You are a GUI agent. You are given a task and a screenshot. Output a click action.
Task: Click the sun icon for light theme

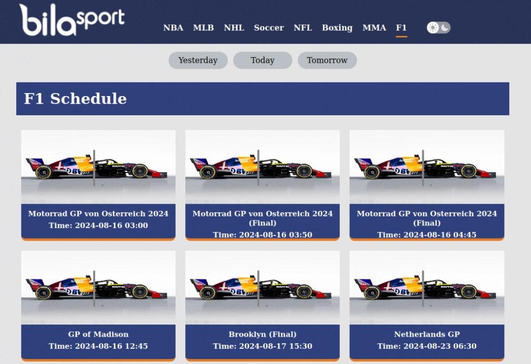pyautogui.click(x=433, y=27)
